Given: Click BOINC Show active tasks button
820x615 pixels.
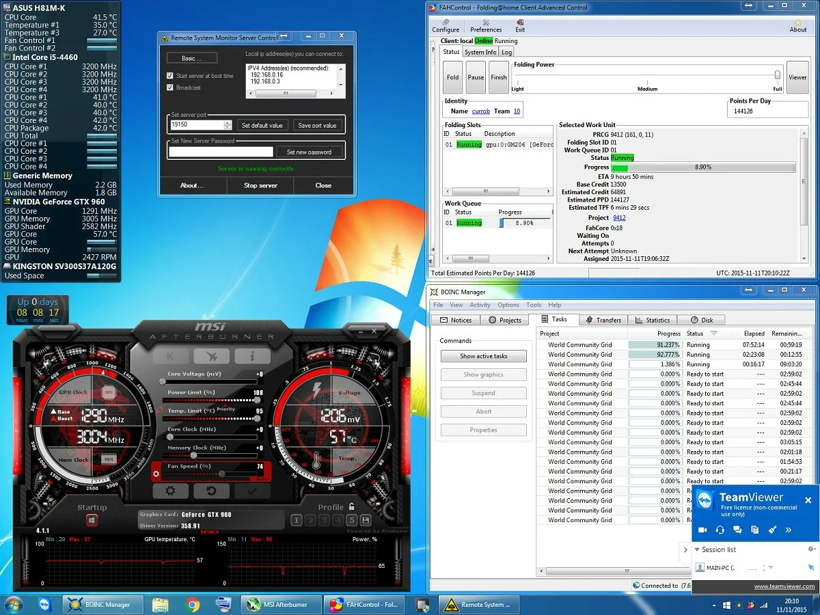Looking at the screenshot, I should [484, 356].
